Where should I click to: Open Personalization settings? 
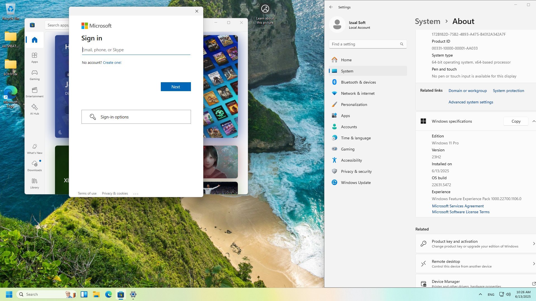pyautogui.click(x=368, y=105)
